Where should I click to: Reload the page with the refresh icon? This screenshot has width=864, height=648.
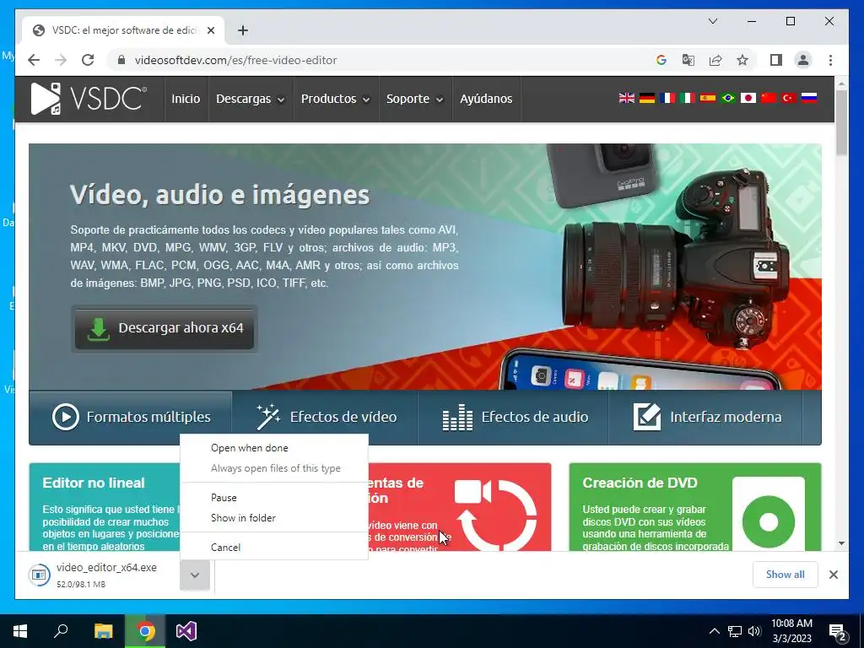click(88, 60)
